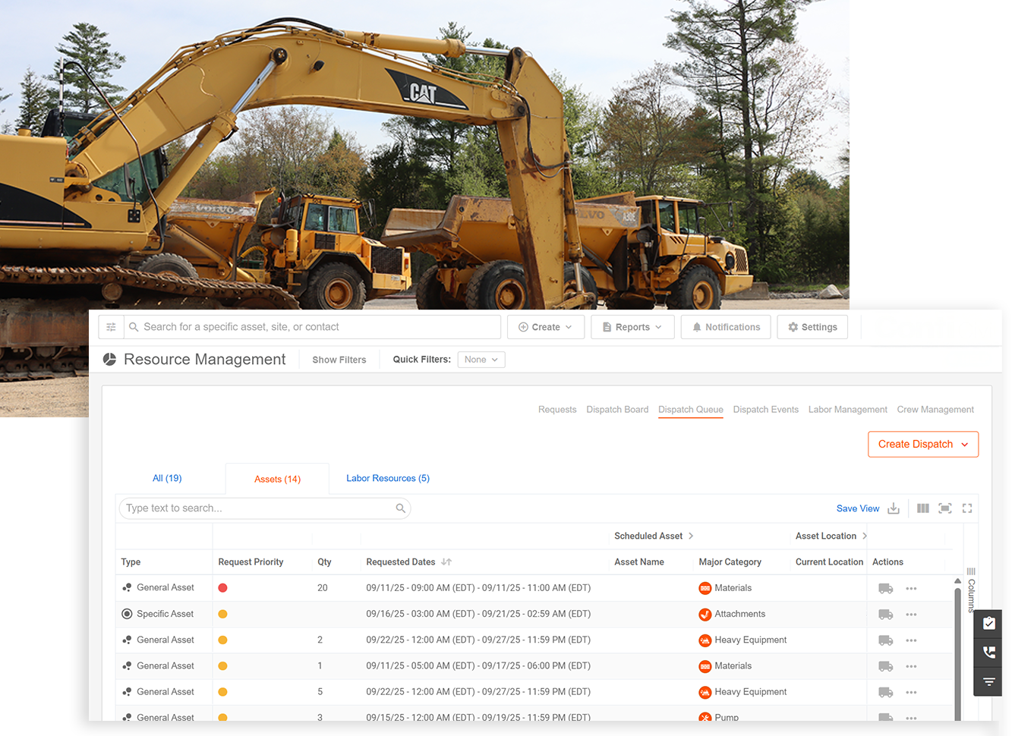1012x736 pixels.
Task: Expand the Quick Filters None dropdown
Action: (x=481, y=359)
